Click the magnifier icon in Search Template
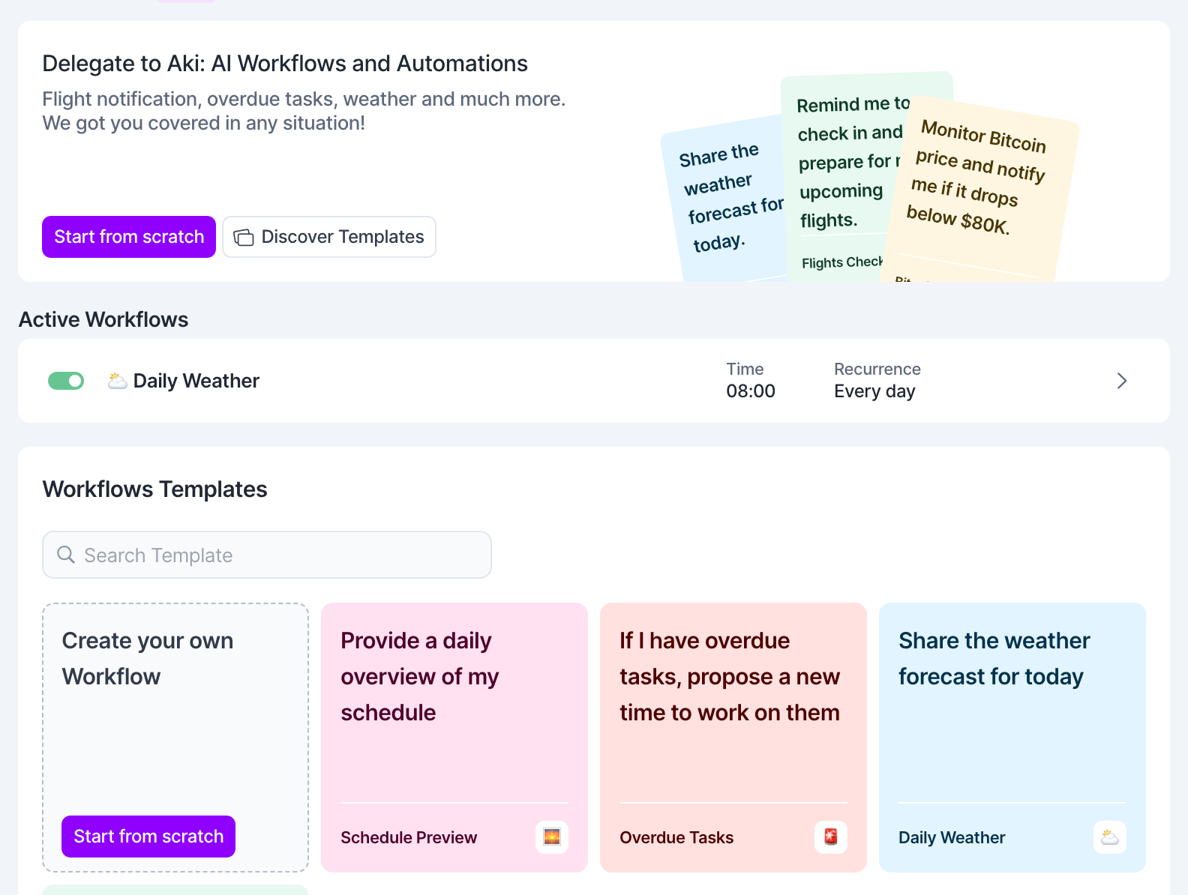The height and width of the screenshot is (895, 1188). pos(66,555)
